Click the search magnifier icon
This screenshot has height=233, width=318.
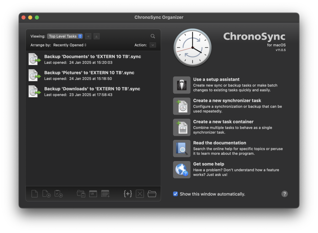click(153, 36)
